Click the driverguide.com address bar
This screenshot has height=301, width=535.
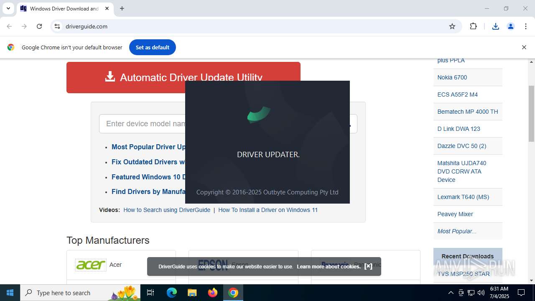(x=255, y=26)
